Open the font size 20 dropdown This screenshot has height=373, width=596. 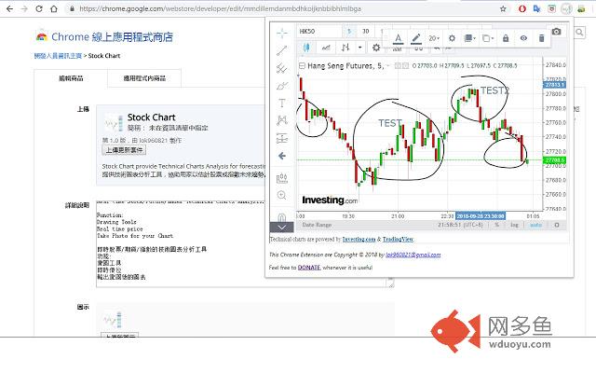pos(434,38)
